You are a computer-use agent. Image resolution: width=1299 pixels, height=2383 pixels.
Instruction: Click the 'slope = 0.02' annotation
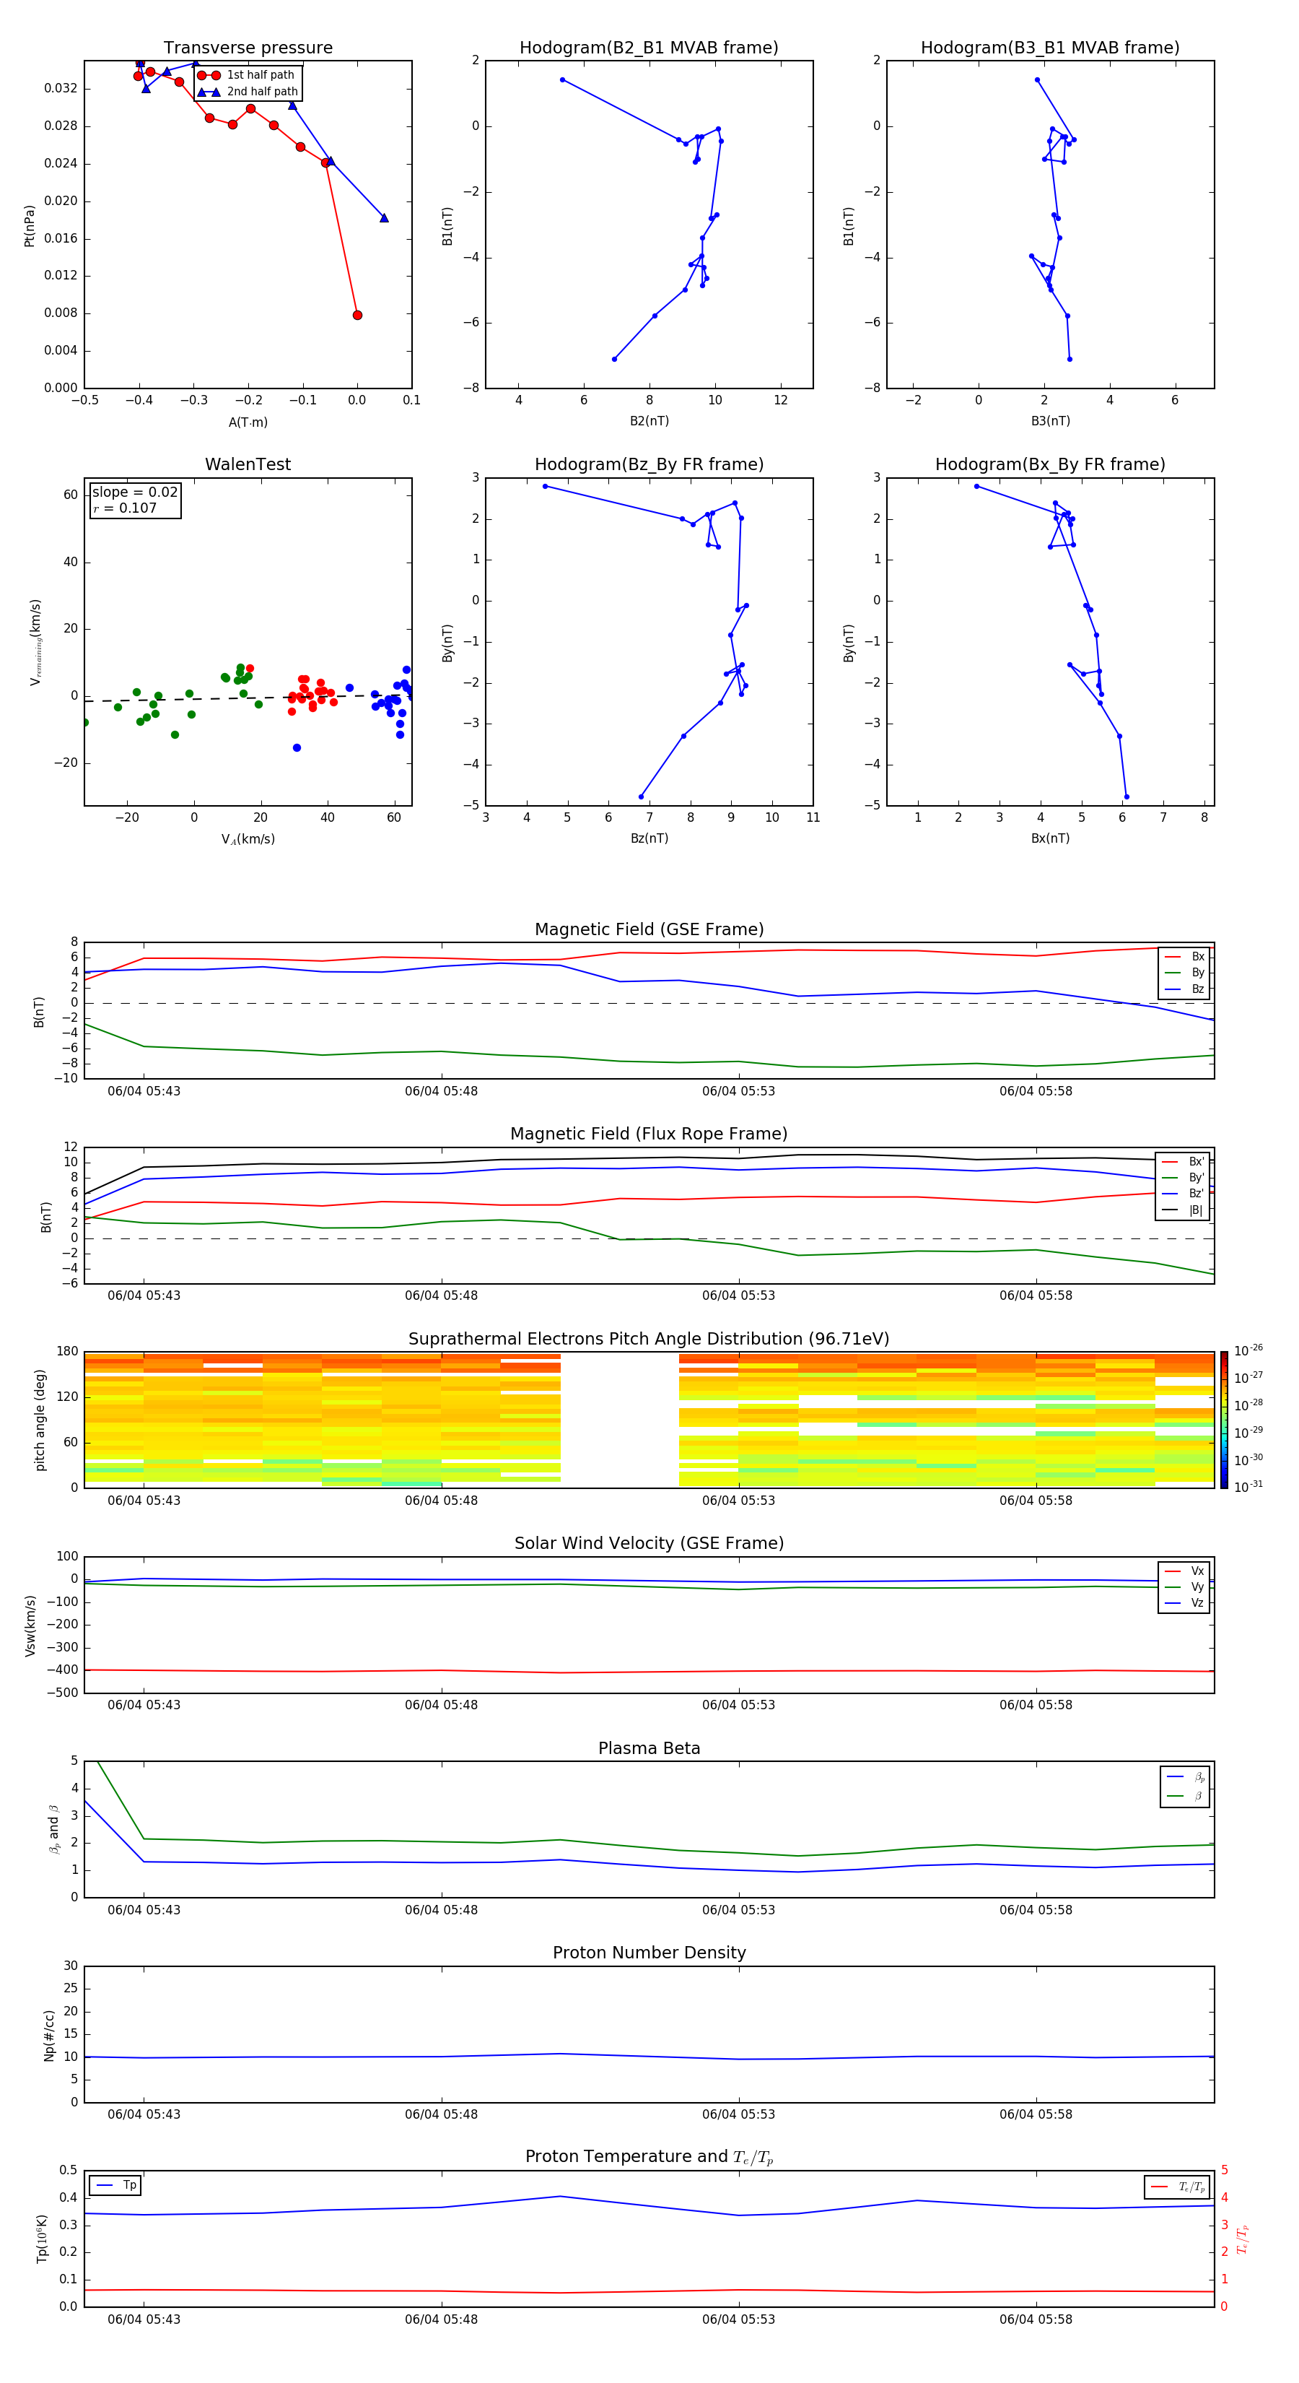click(x=135, y=492)
